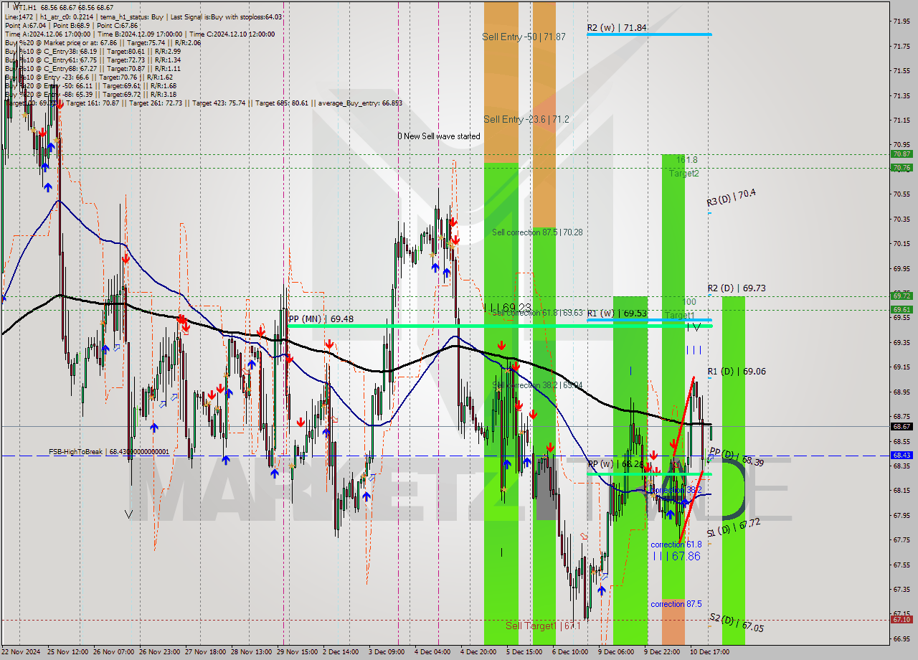Select the 'R1 (w) | 69.53' label
Screen dimensions: 918x660
coord(617,313)
